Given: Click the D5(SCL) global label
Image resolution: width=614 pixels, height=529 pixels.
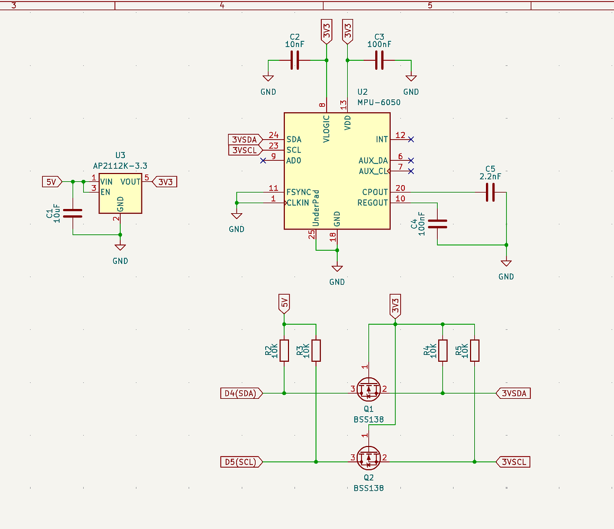Looking at the screenshot, I should tap(241, 462).
